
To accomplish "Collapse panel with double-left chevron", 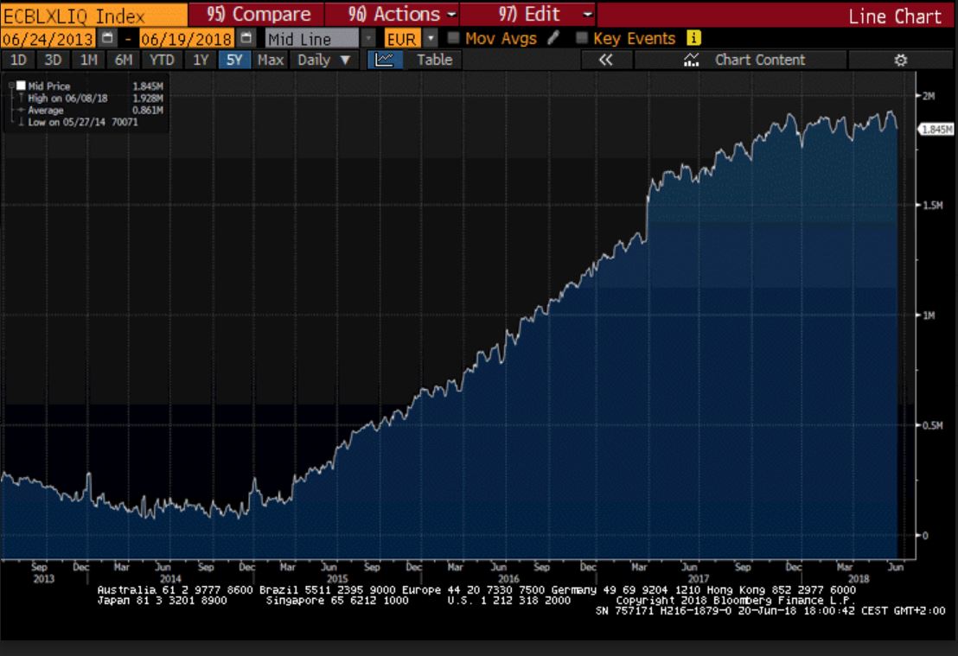I will click(605, 60).
